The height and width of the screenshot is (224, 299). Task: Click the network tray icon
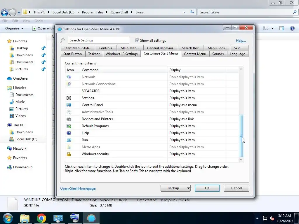click(x=265, y=218)
